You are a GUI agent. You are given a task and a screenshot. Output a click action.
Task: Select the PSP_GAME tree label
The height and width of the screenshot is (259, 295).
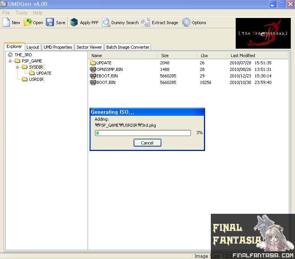pos(32,61)
